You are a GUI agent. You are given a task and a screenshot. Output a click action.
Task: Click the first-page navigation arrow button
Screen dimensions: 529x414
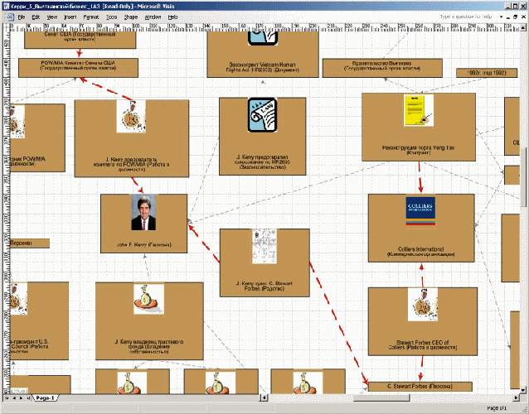click(x=6, y=398)
